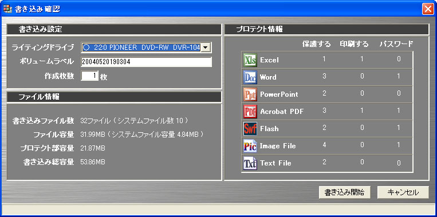Click the プロテクト部容量 label

tap(47, 148)
